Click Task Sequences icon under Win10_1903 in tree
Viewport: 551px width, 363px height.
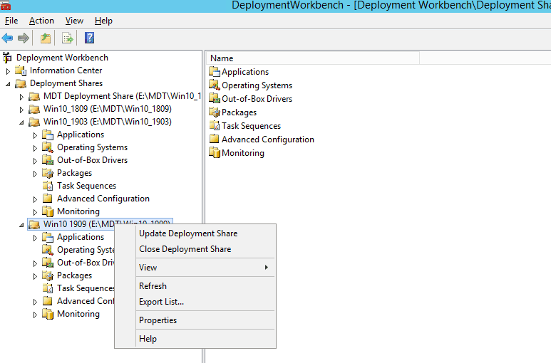pos(48,186)
